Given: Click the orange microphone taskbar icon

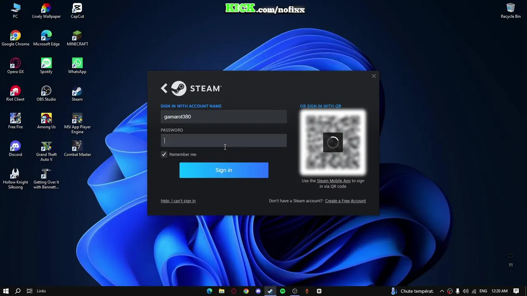Looking at the screenshot, I should pyautogui.click(x=307, y=291).
